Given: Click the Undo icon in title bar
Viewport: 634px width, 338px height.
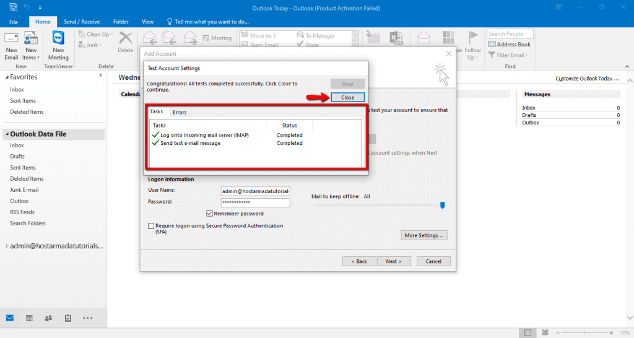Looking at the screenshot, I should click(x=27, y=7).
